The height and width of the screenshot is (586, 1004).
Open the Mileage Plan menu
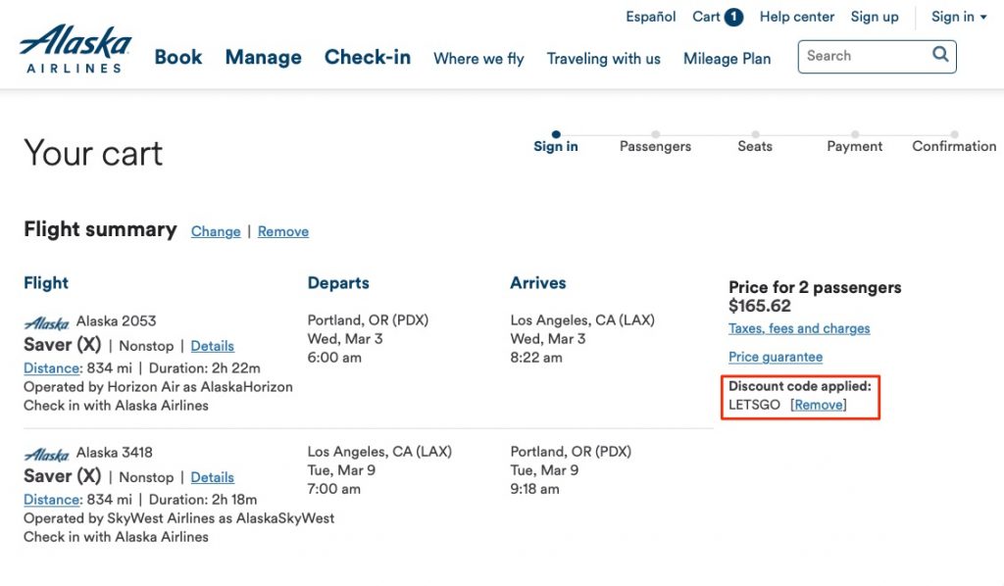click(727, 59)
